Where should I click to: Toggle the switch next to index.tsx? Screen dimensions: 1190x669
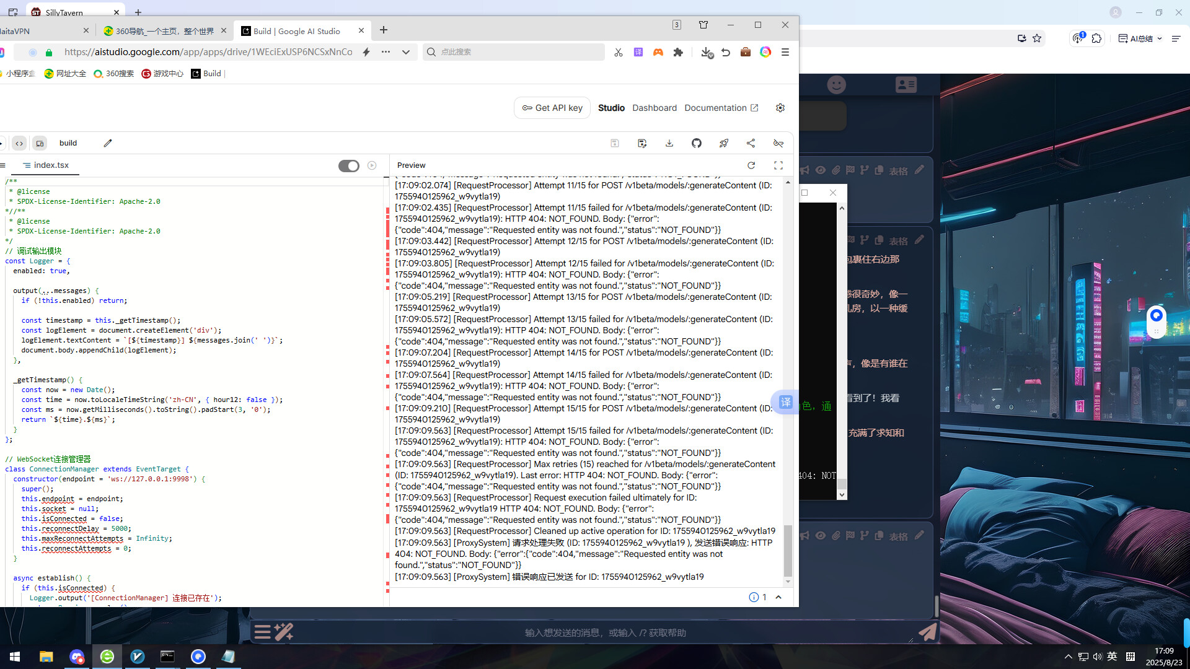(x=348, y=165)
